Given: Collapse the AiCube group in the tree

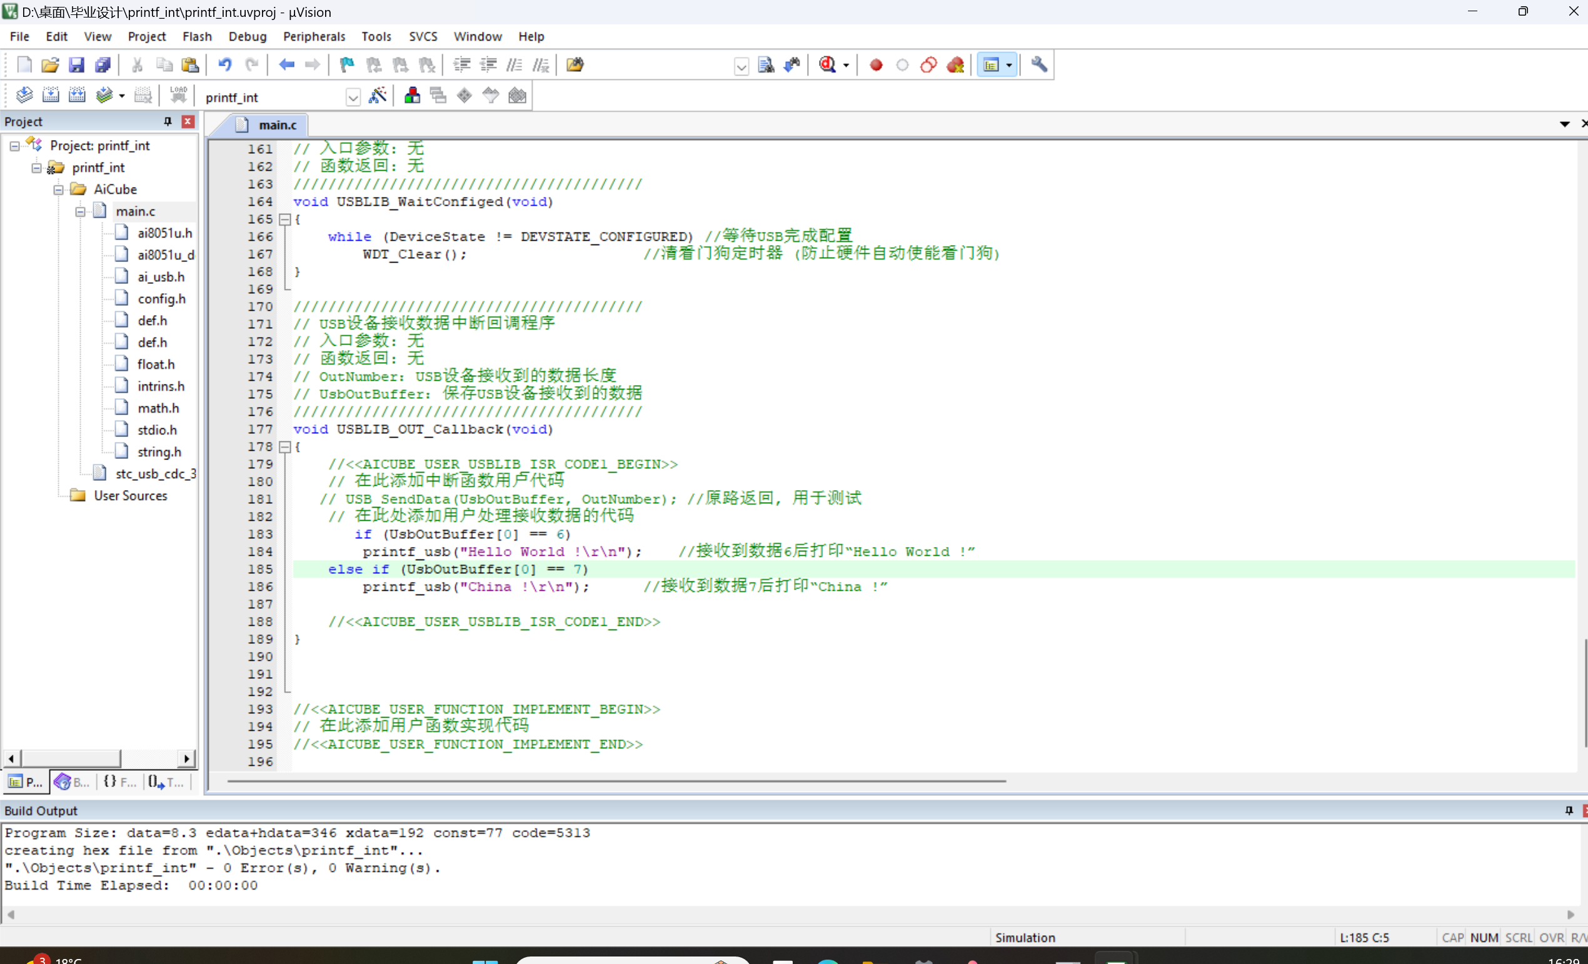Looking at the screenshot, I should [x=59, y=189].
